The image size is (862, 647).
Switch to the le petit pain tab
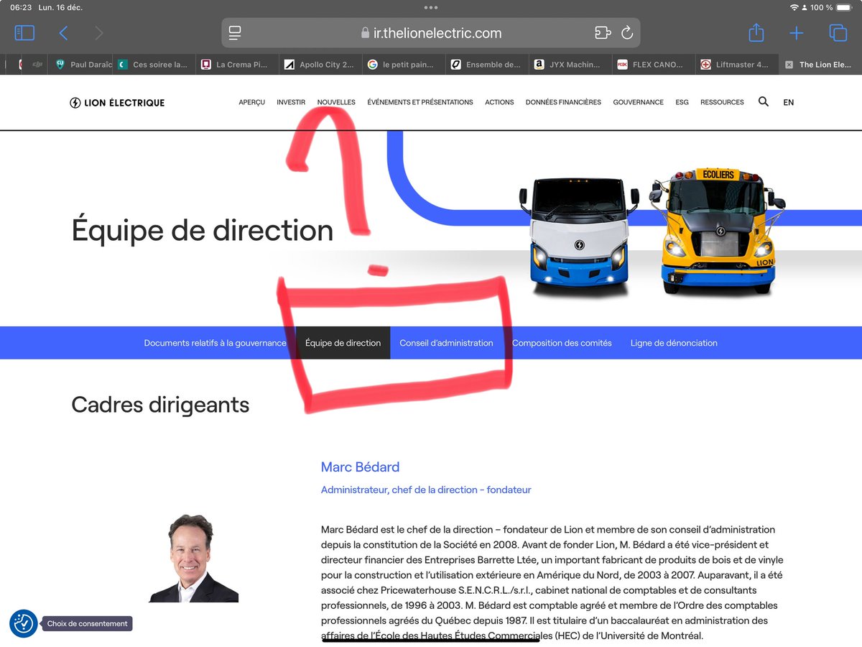[404, 65]
